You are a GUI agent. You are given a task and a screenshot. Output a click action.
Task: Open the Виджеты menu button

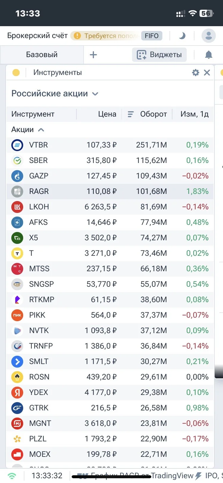tap(159, 55)
